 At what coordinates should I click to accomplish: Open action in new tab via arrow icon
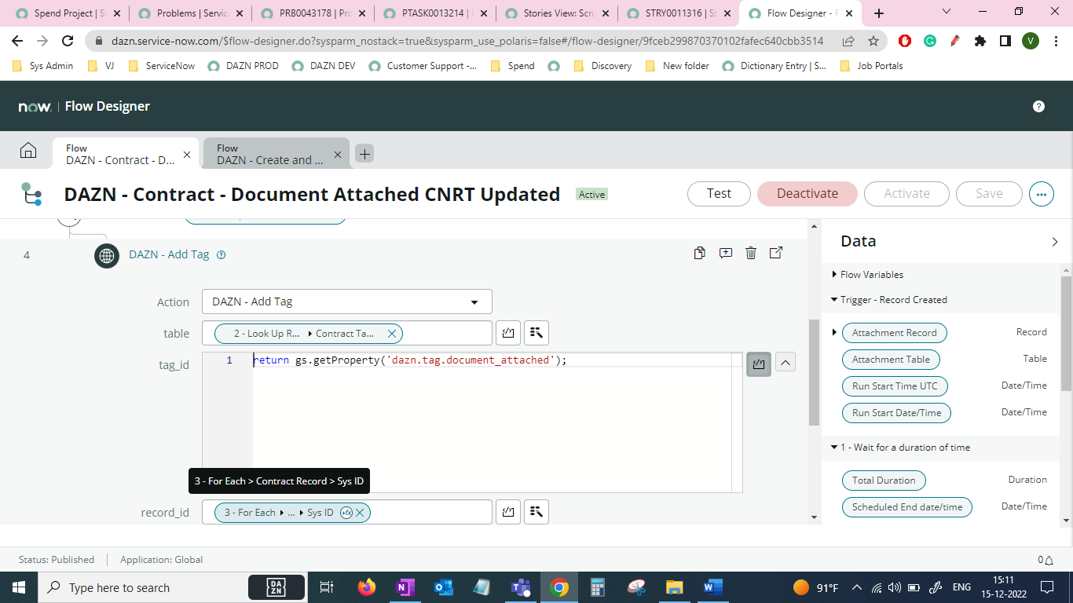pyautogui.click(x=776, y=253)
